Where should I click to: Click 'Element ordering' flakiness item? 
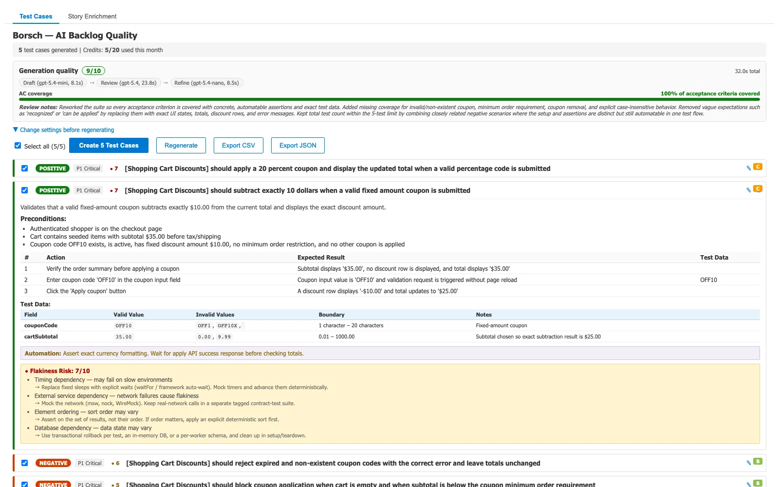86,412
